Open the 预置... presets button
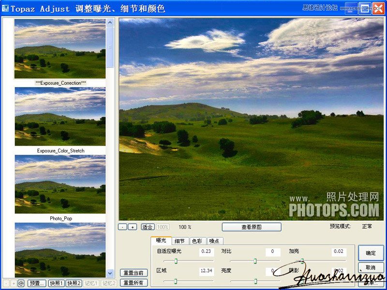 pyautogui.click(x=37, y=283)
